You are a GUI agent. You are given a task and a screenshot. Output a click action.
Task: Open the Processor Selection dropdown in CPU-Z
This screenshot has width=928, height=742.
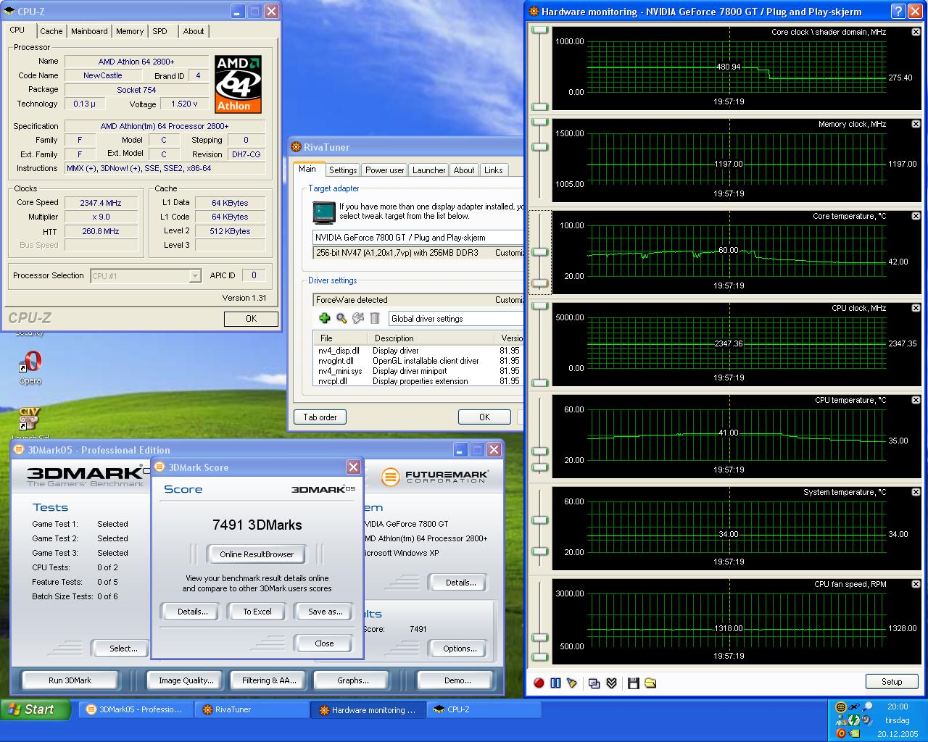pos(194,275)
